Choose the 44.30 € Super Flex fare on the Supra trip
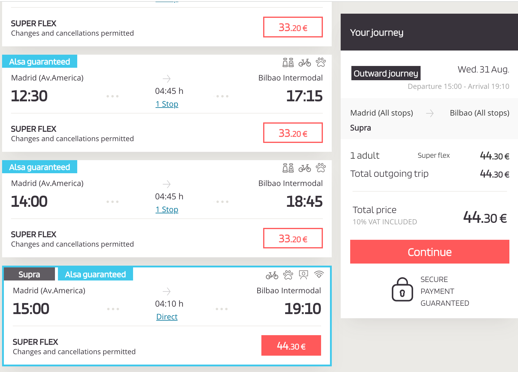Viewport: 518px width, 372px height. (291, 346)
